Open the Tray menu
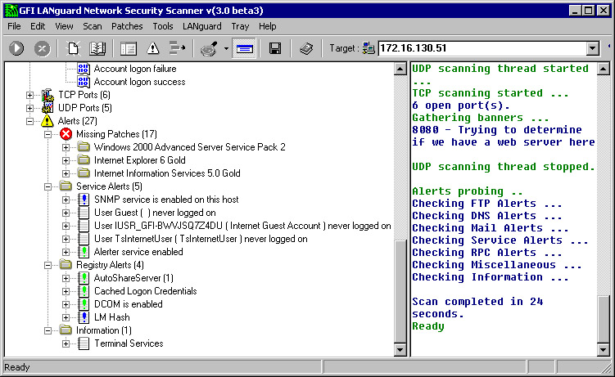The height and width of the screenshot is (377, 615). point(240,26)
